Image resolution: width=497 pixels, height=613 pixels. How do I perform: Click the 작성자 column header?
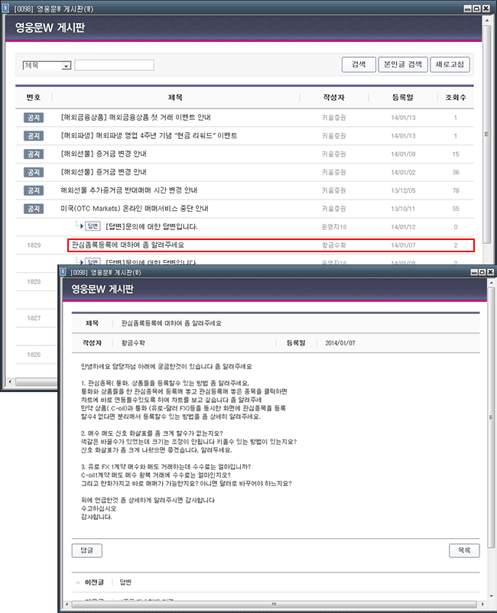(x=333, y=97)
